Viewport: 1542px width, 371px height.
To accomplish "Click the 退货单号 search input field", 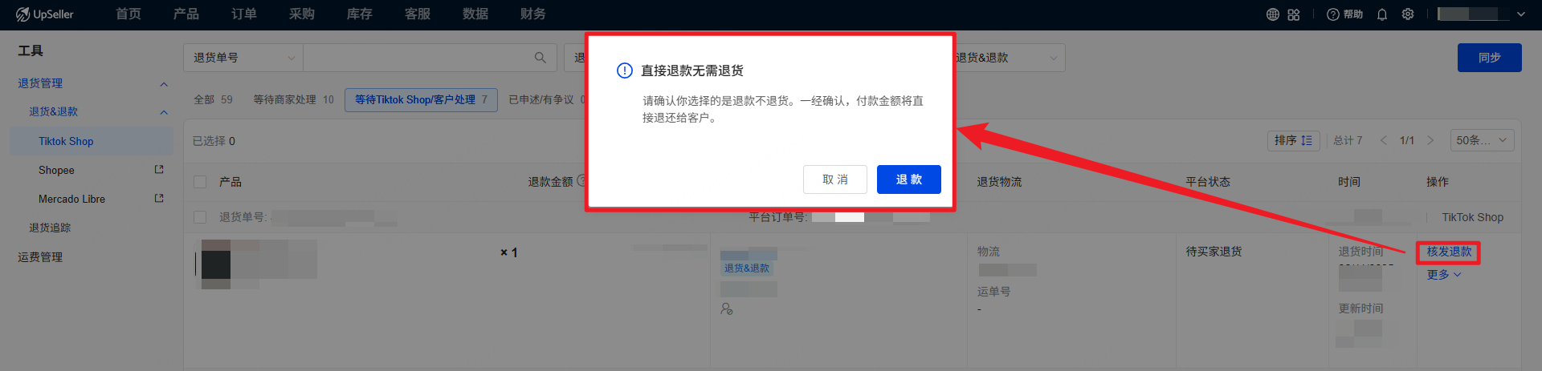I will [x=418, y=58].
